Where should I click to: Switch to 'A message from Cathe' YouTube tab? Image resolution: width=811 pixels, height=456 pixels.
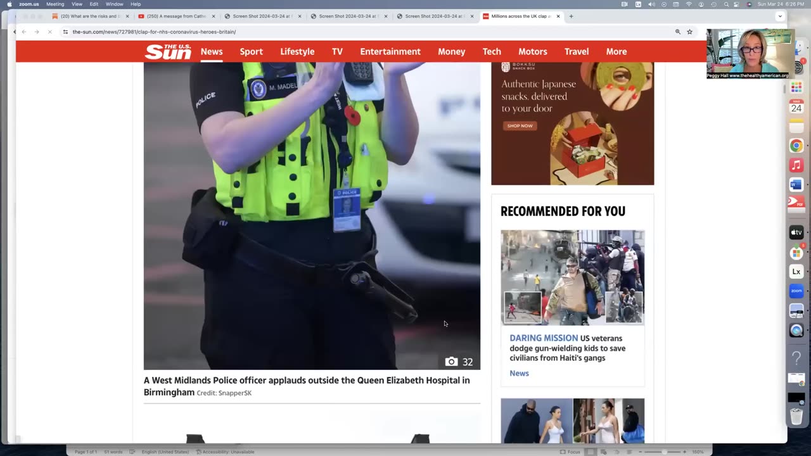coord(176,16)
